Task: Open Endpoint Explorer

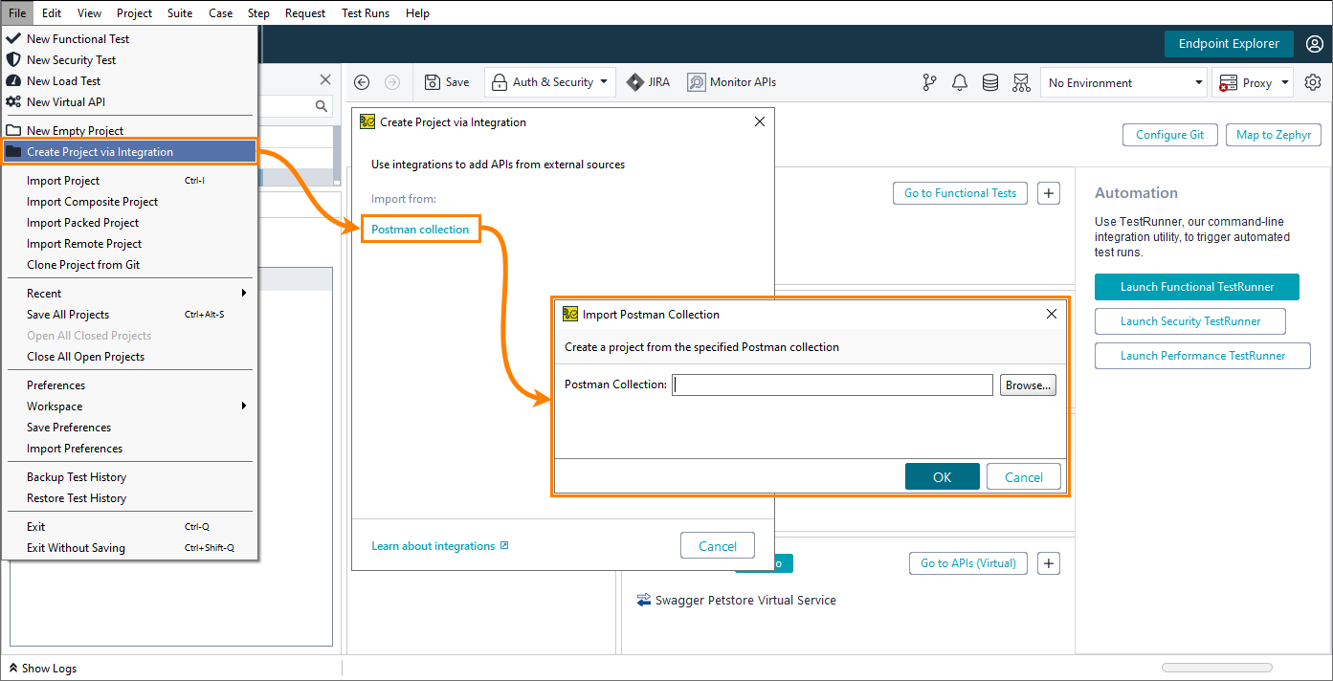Action: pos(1229,44)
